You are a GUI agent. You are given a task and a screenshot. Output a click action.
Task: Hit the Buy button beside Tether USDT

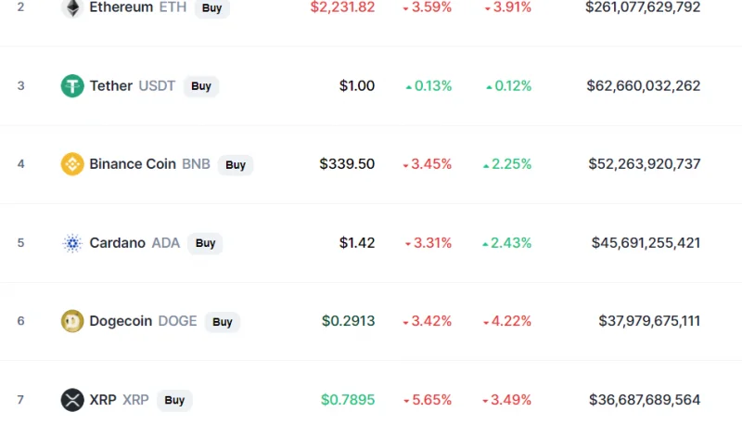[201, 86]
